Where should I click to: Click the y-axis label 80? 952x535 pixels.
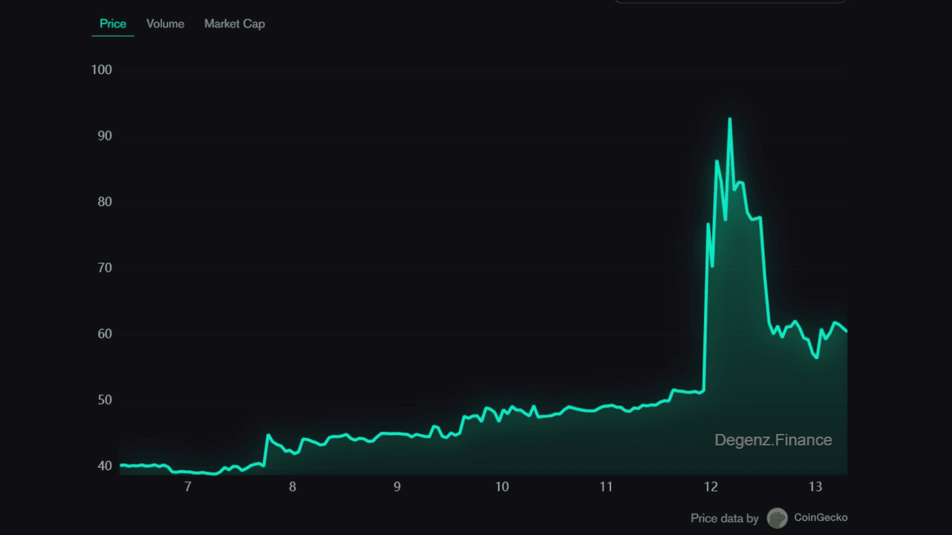pyautogui.click(x=105, y=202)
